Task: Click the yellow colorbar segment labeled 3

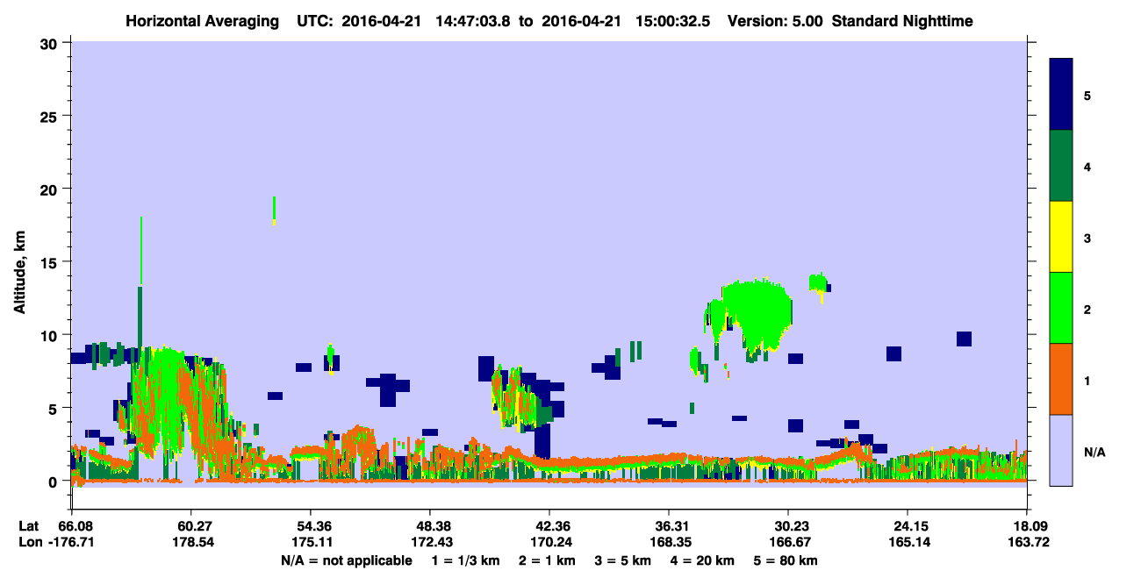Action: coord(1061,237)
